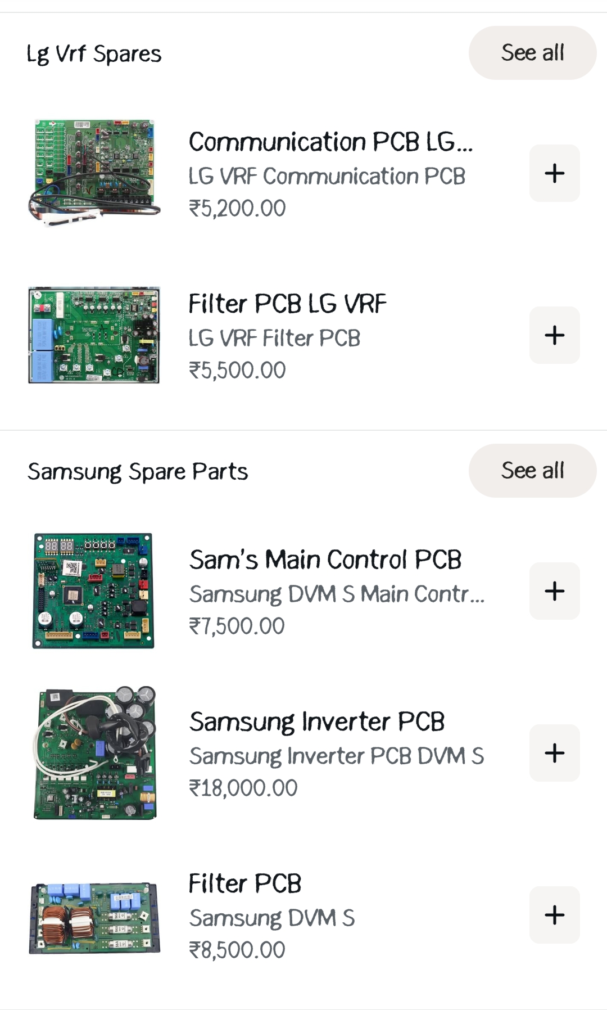Open Filter PCB title under Samsung
The width and height of the screenshot is (607, 1010).
click(245, 883)
